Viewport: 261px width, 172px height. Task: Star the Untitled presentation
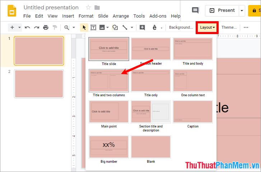coord(88,8)
